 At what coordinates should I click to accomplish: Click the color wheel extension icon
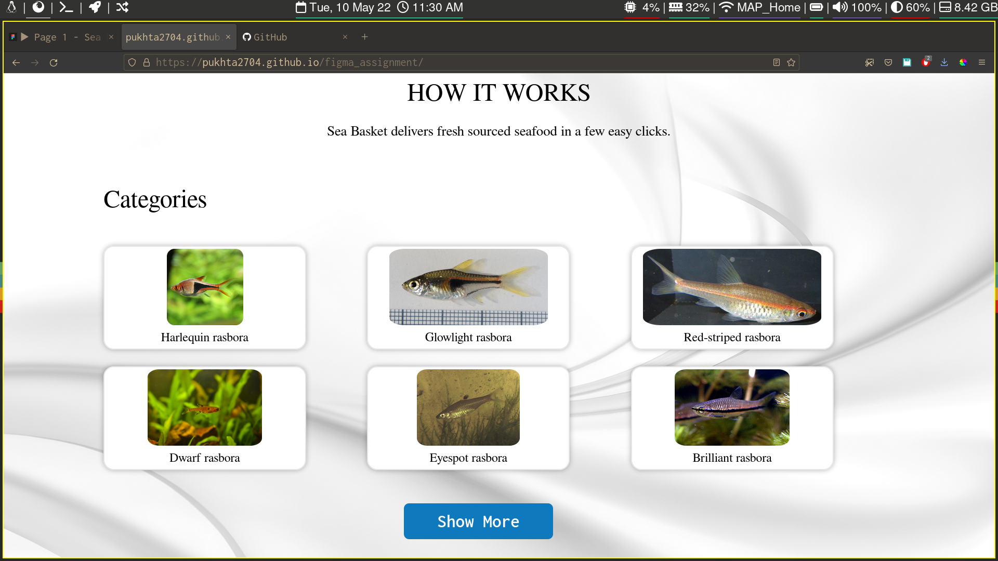click(963, 62)
